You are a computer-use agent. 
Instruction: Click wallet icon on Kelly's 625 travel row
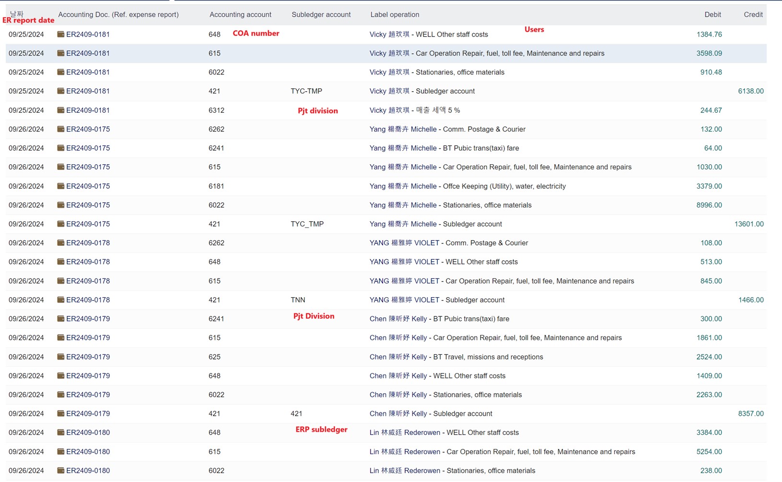[x=60, y=357]
